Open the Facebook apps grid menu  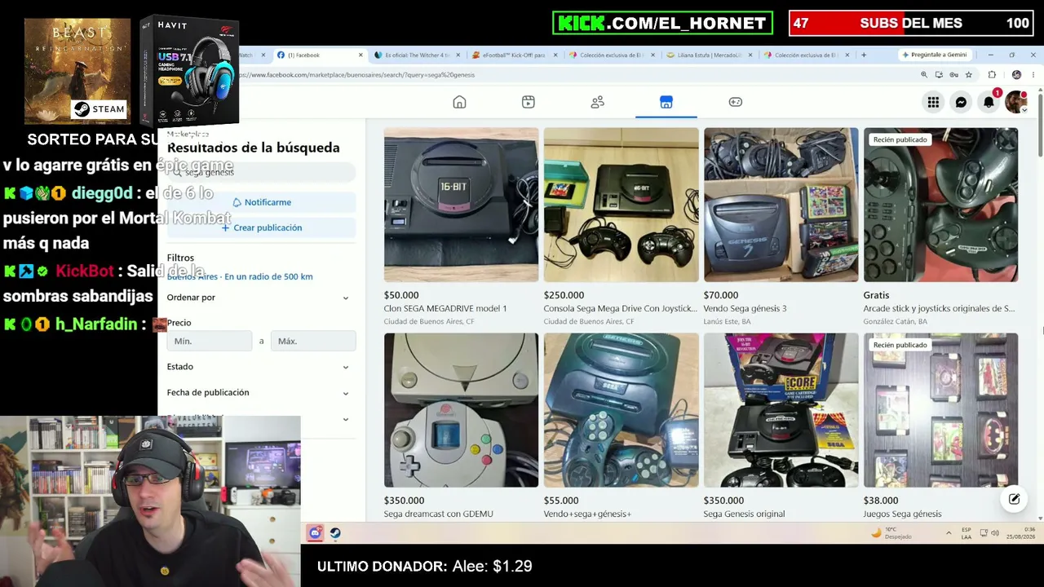pyautogui.click(x=933, y=102)
